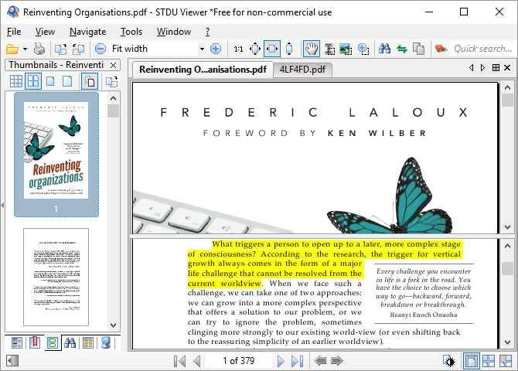Click thumbnails panel rotate-export icon
Image resolution: width=518 pixels, height=371 pixels.
111,81
